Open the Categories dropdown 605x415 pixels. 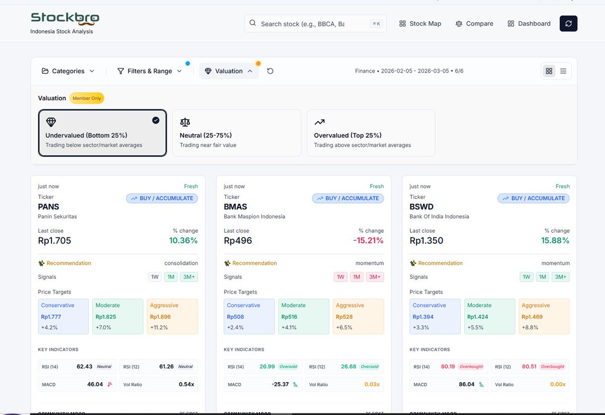[x=68, y=71]
